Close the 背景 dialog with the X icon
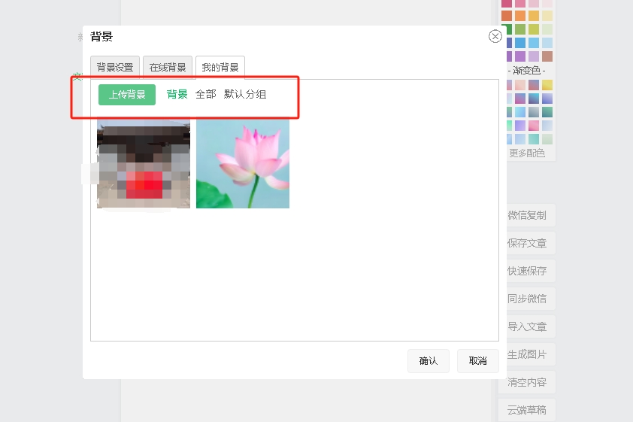Viewport: 633px width, 422px height. pos(495,36)
